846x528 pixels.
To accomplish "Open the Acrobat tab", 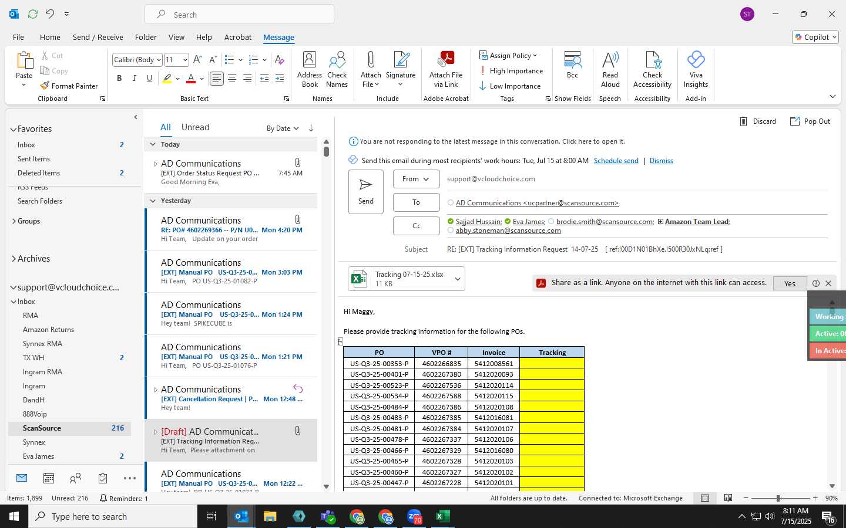I will coord(238,37).
